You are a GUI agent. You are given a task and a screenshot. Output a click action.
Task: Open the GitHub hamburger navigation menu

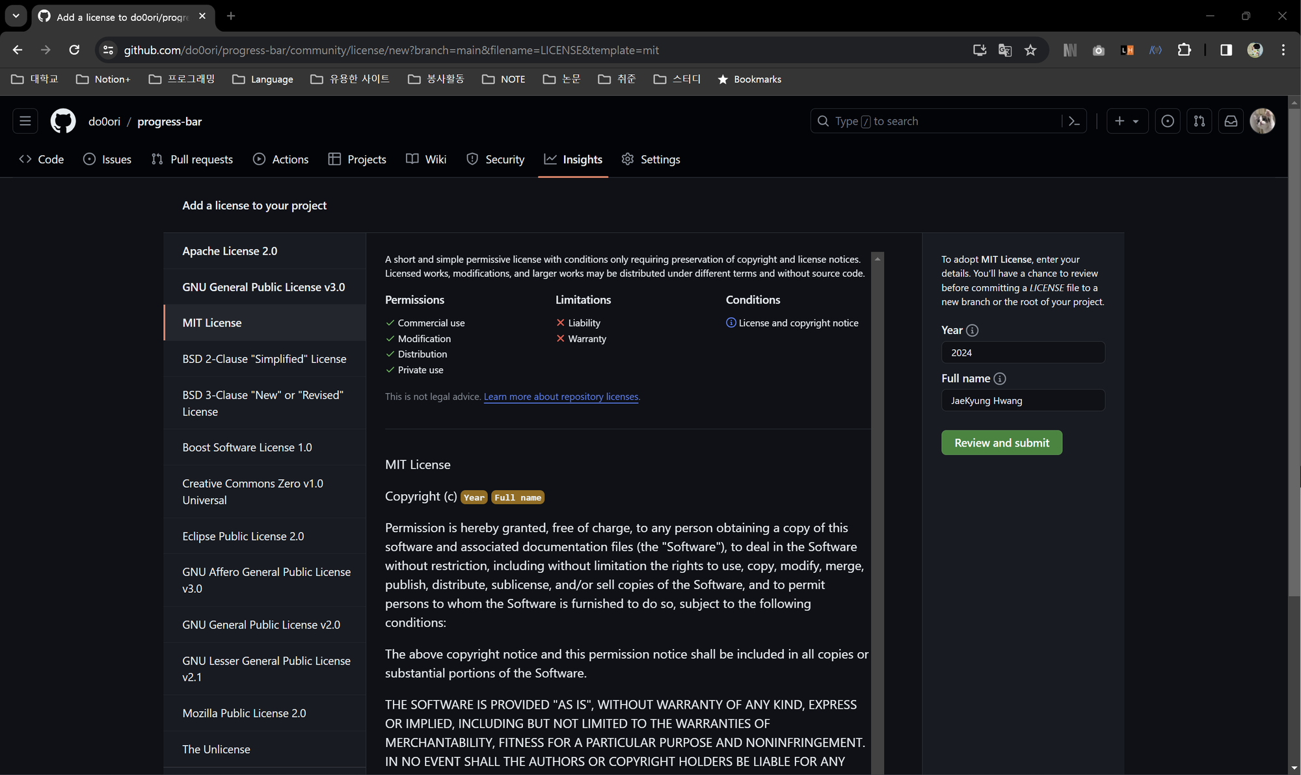click(25, 121)
